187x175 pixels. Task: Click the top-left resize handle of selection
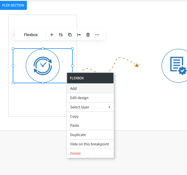click(x=13, y=49)
